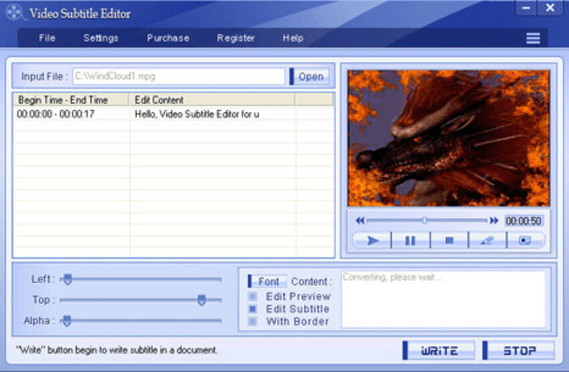Toggle the Edit Subtitle checkbox
The height and width of the screenshot is (372, 569).
click(x=252, y=309)
